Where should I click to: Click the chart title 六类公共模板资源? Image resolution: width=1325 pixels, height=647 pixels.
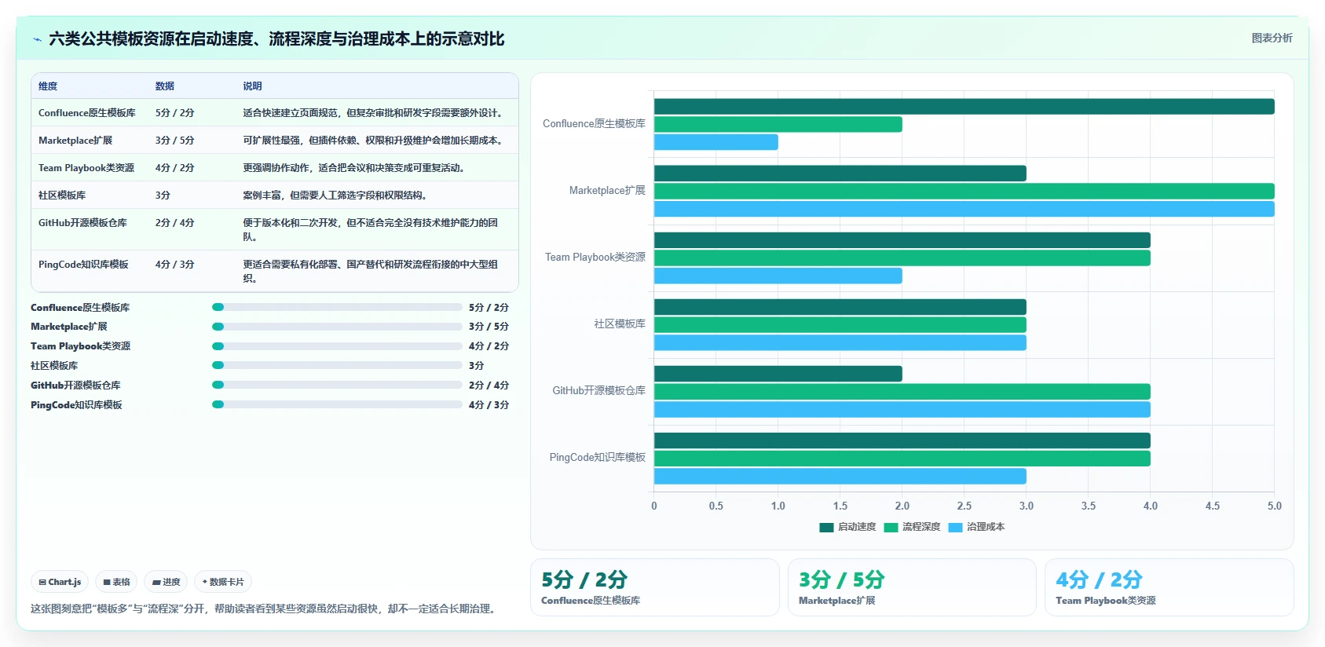(276, 38)
